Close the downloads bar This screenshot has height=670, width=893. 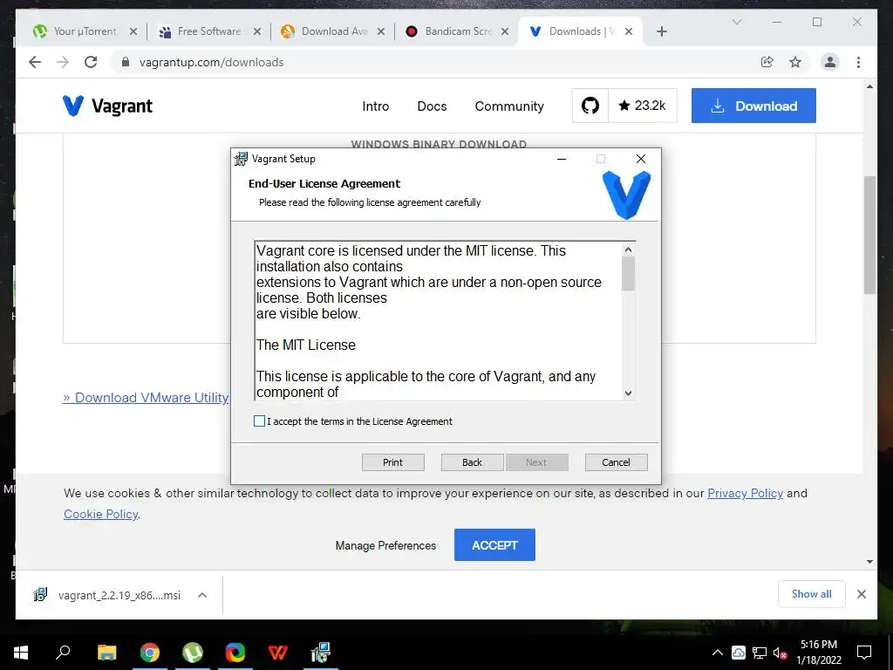[862, 594]
